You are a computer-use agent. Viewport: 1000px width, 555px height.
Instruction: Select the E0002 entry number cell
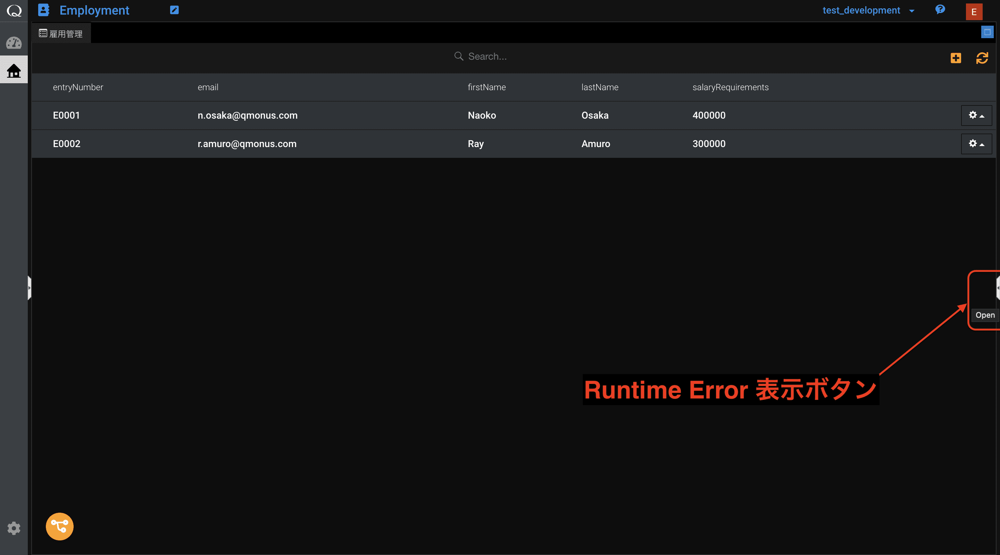pos(67,144)
